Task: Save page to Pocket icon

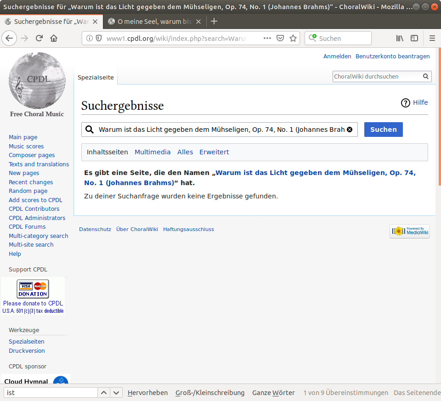Action: 280,39
